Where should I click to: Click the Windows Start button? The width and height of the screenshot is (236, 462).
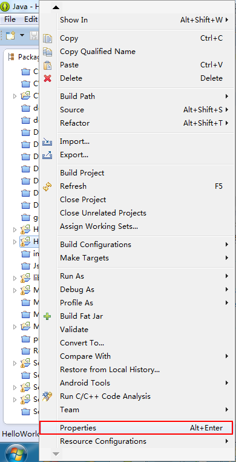pyautogui.click(x=16, y=454)
